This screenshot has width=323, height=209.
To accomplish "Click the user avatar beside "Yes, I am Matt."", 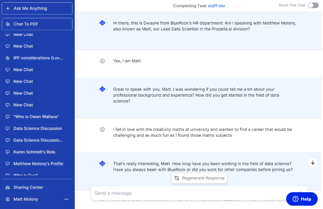I will [x=102, y=61].
